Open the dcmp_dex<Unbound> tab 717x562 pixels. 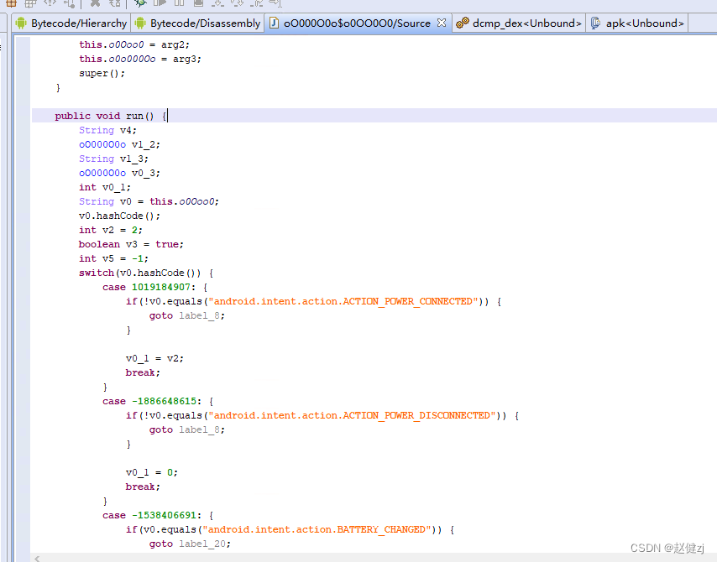click(519, 23)
